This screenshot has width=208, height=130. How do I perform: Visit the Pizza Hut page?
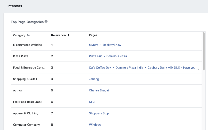click(95, 56)
